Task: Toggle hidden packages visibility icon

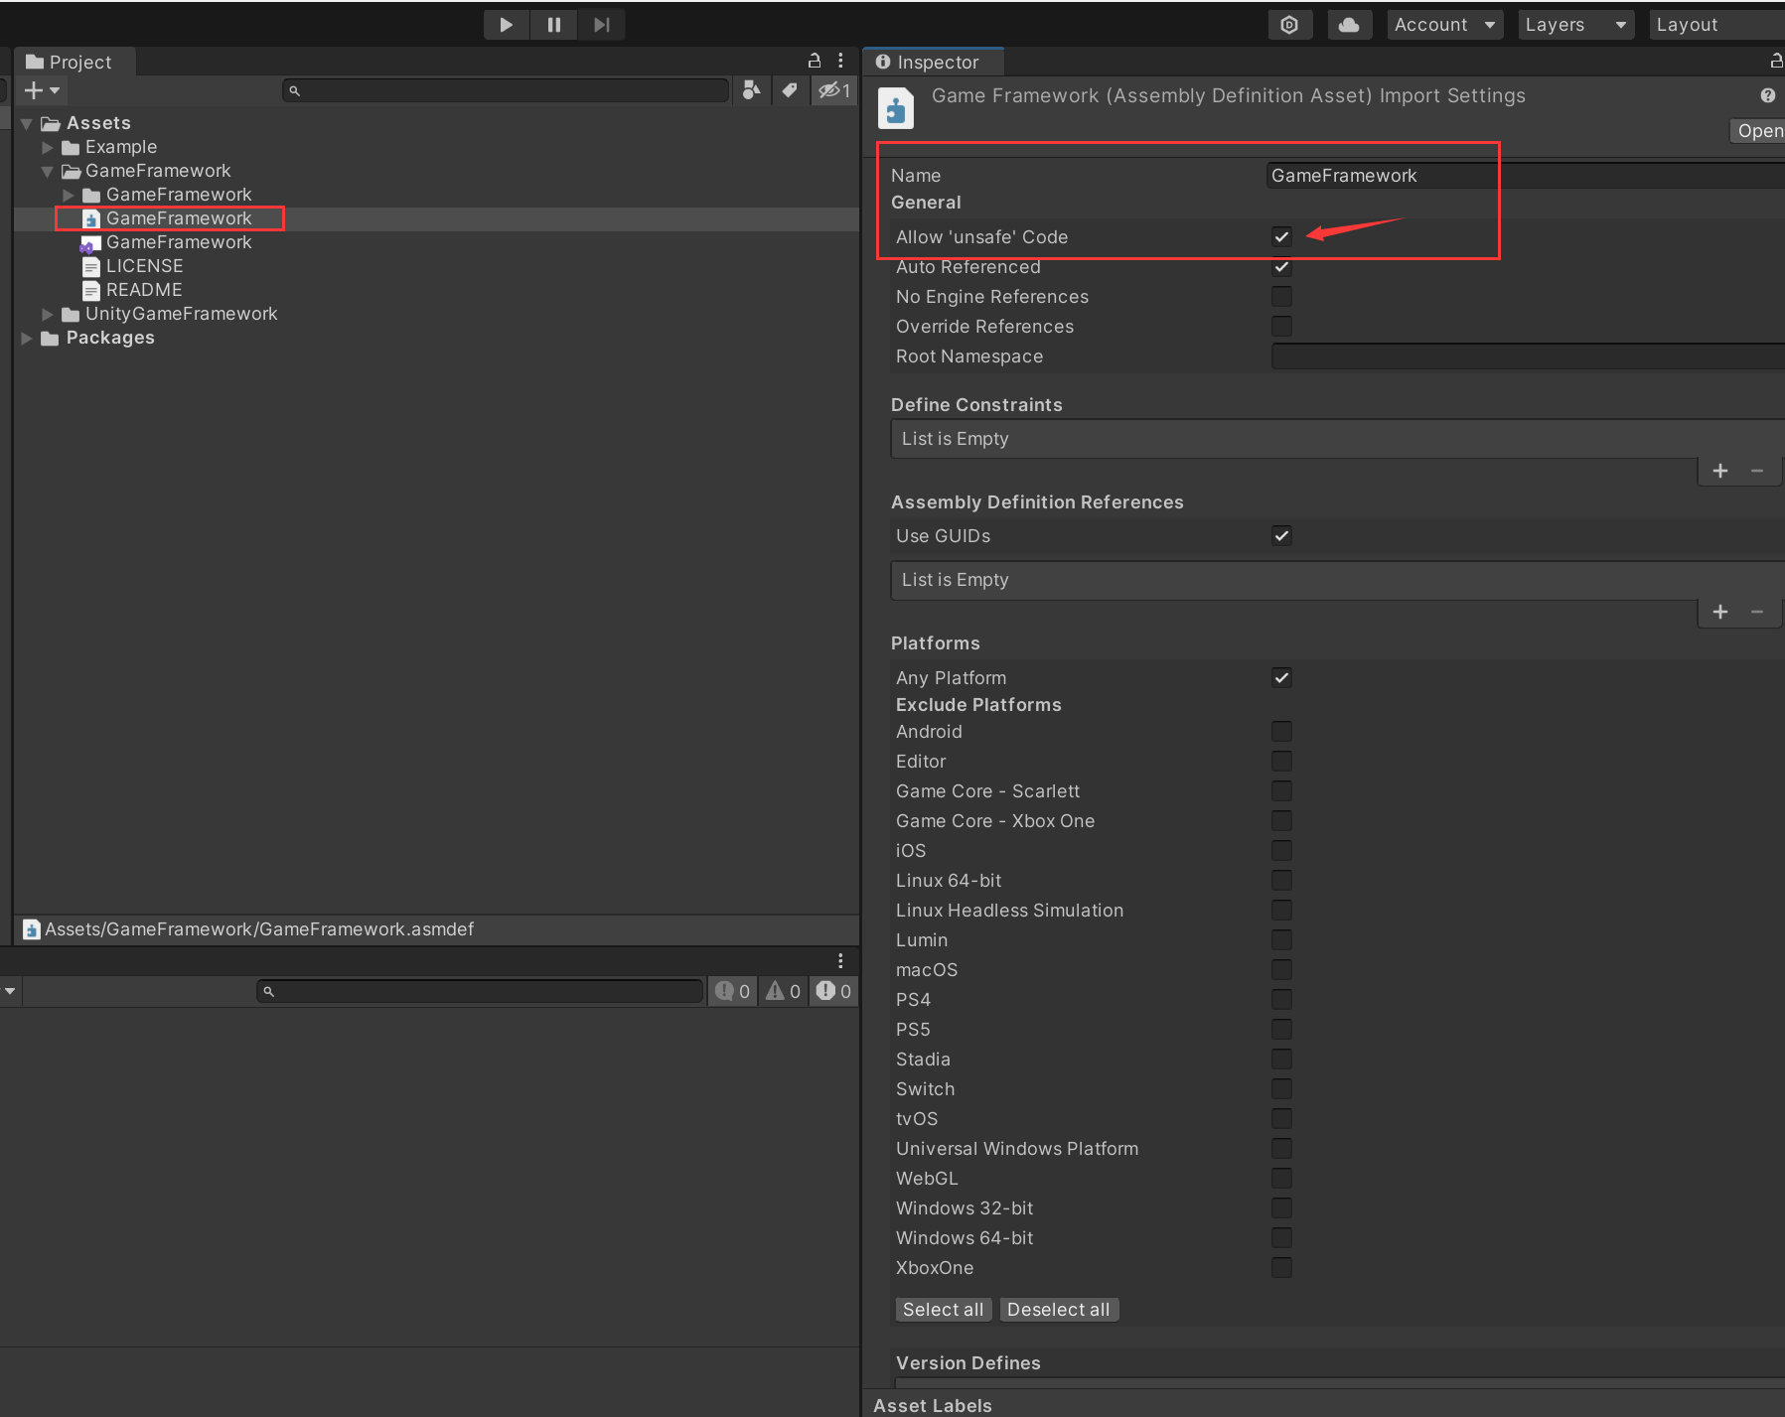Action: click(x=833, y=90)
